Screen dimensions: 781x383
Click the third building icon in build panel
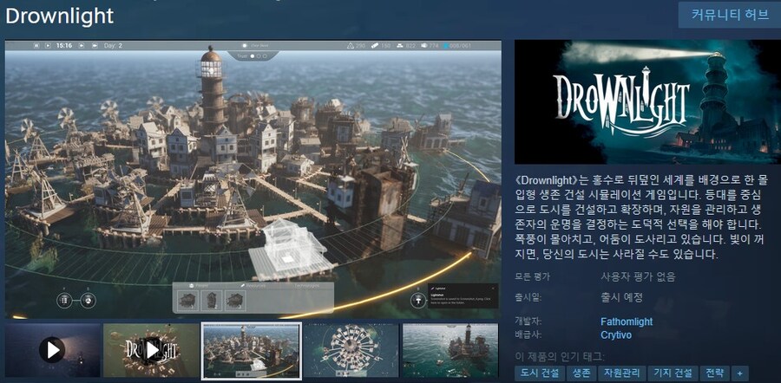(x=234, y=299)
